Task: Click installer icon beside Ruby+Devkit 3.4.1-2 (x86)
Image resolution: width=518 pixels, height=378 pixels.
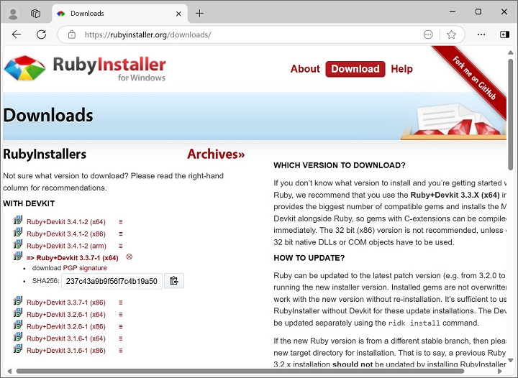Action: pyautogui.click(x=18, y=232)
